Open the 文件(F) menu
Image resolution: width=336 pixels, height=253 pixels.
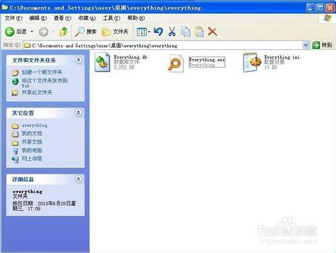pos(13,18)
